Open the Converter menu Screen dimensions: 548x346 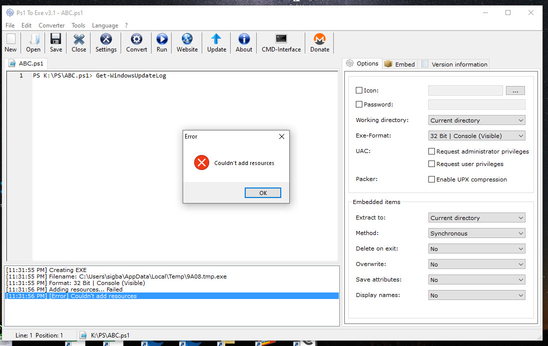point(52,25)
